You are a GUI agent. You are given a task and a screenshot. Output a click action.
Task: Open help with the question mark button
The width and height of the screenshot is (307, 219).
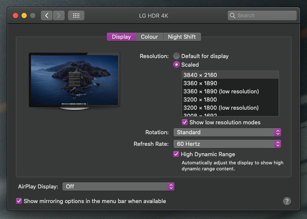click(287, 201)
